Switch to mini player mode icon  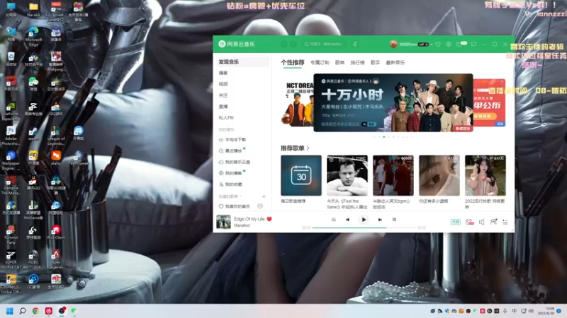coord(473,45)
